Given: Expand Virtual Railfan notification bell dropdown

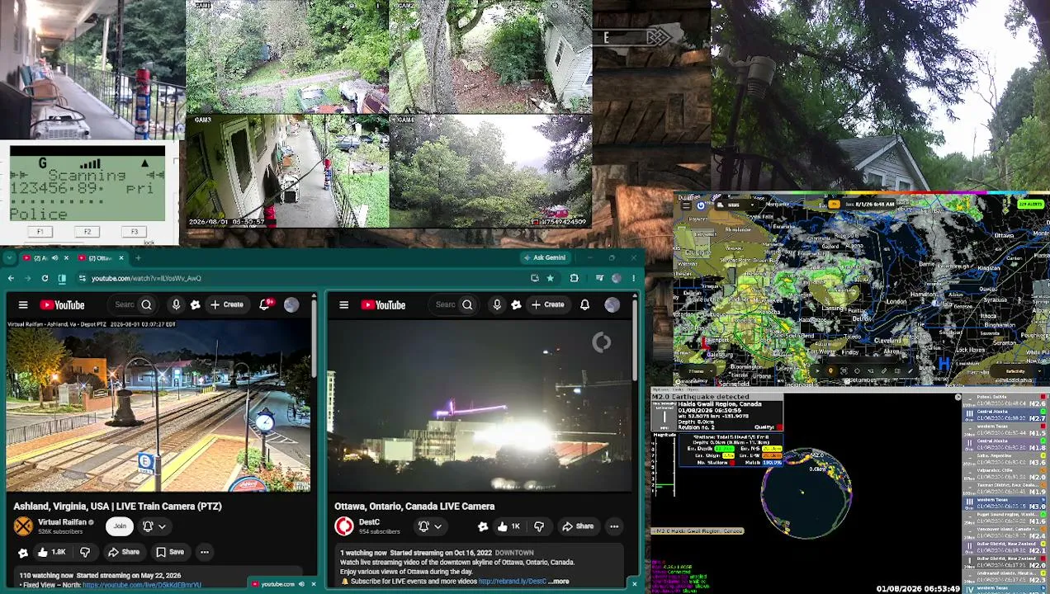Looking at the screenshot, I should 154,526.
